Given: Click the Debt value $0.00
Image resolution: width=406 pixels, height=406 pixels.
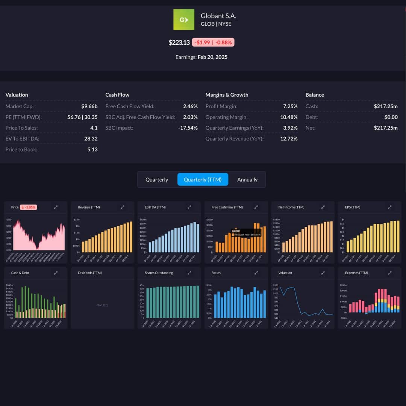Looking at the screenshot, I should pyautogui.click(x=391, y=117).
